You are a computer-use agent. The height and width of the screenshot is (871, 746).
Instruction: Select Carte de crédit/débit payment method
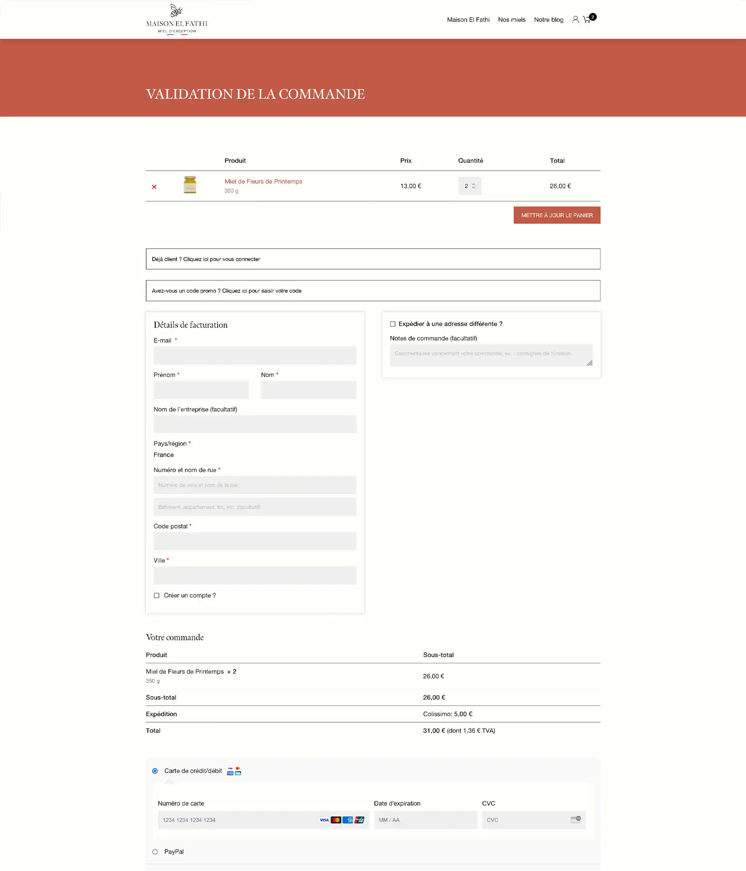point(155,771)
